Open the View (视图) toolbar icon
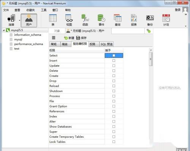190x151 pixels. pos(69,20)
